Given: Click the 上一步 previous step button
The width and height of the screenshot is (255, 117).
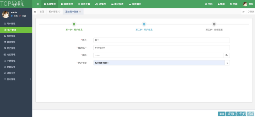Looking at the screenshot, I should (231, 114).
